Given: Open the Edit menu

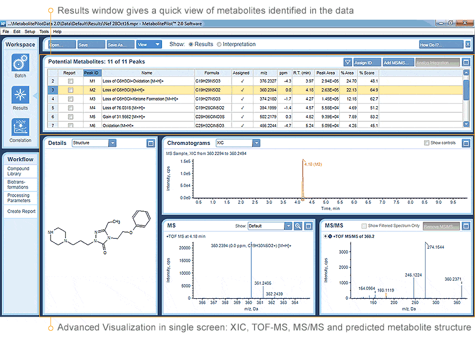Looking at the screenshot, I should coord(17,31).
